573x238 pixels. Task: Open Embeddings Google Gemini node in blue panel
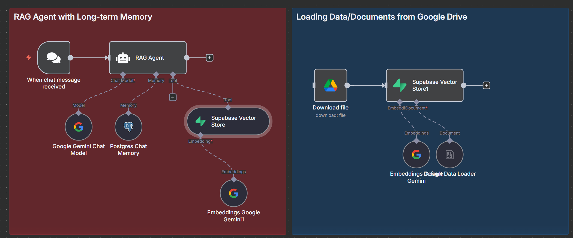[416, 155]
